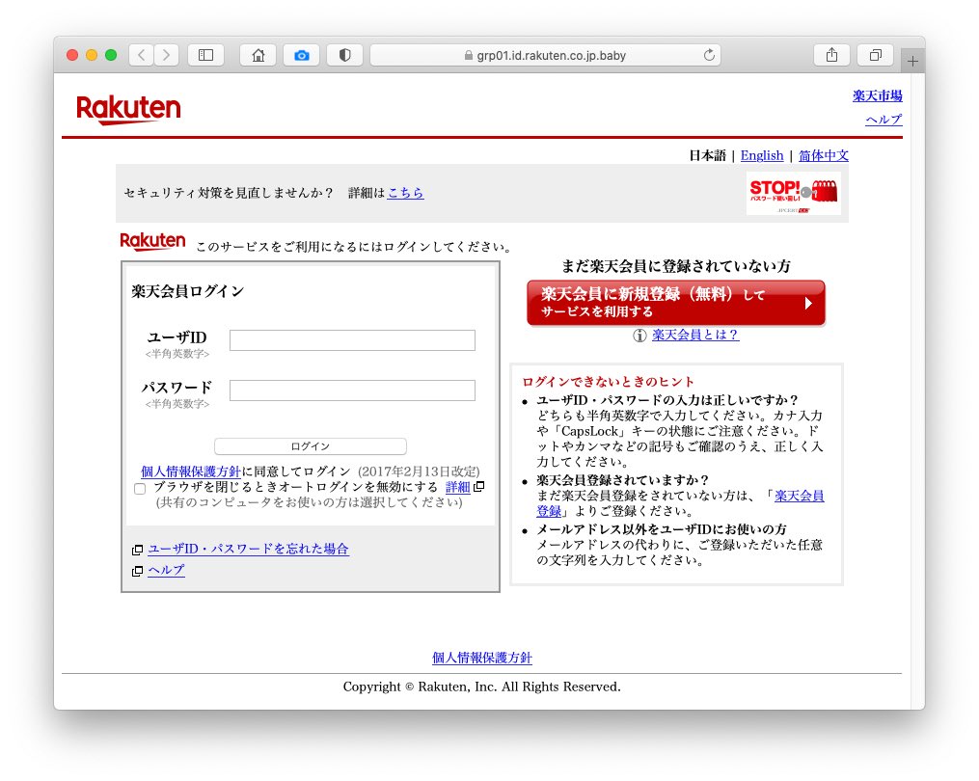Go forward using Safari forward arrow
The image size is (979, 781).
click(x=166, y=55)
